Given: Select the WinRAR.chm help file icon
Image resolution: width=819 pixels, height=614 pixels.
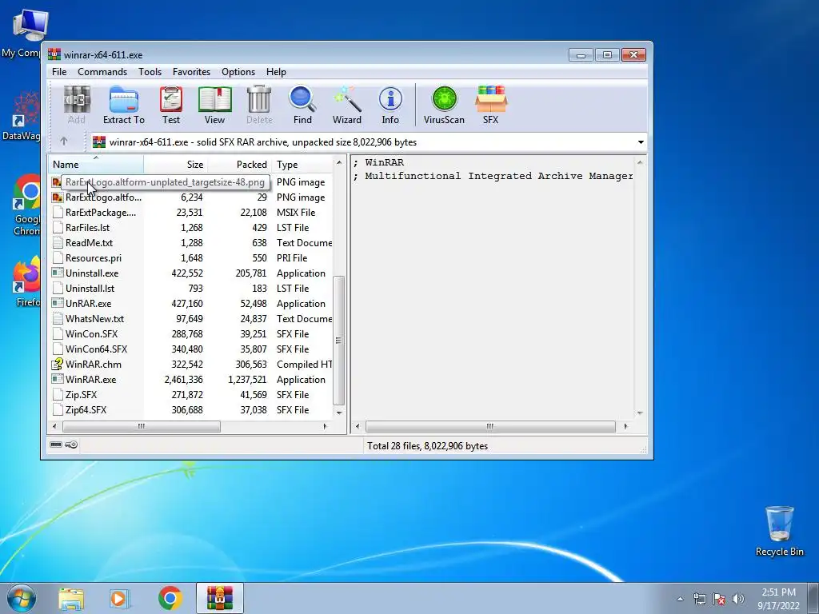Looking at the screenshot, I should (58, 365).
